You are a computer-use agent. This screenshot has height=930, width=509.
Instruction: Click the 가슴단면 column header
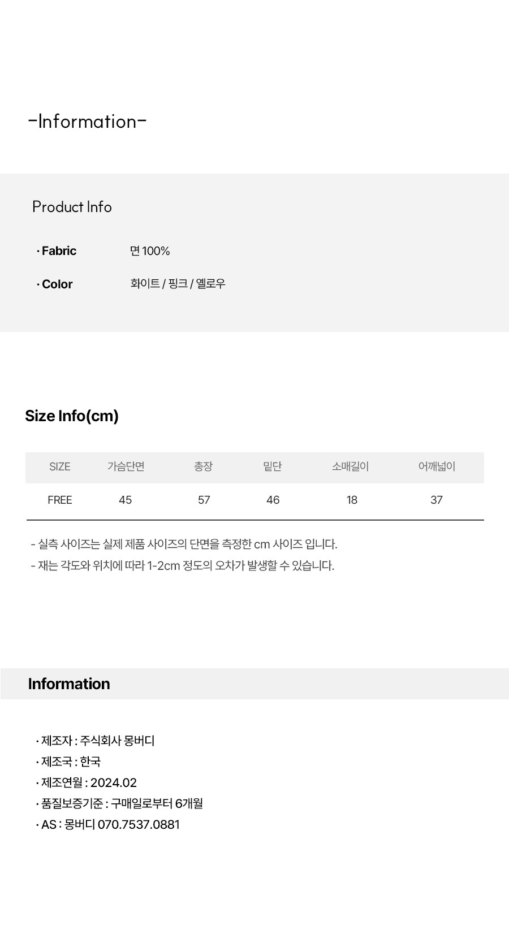coord(126,466)
